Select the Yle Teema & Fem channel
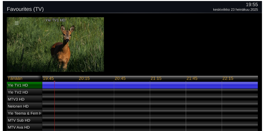Screen dimensions: 263x131 click(25, 113)
